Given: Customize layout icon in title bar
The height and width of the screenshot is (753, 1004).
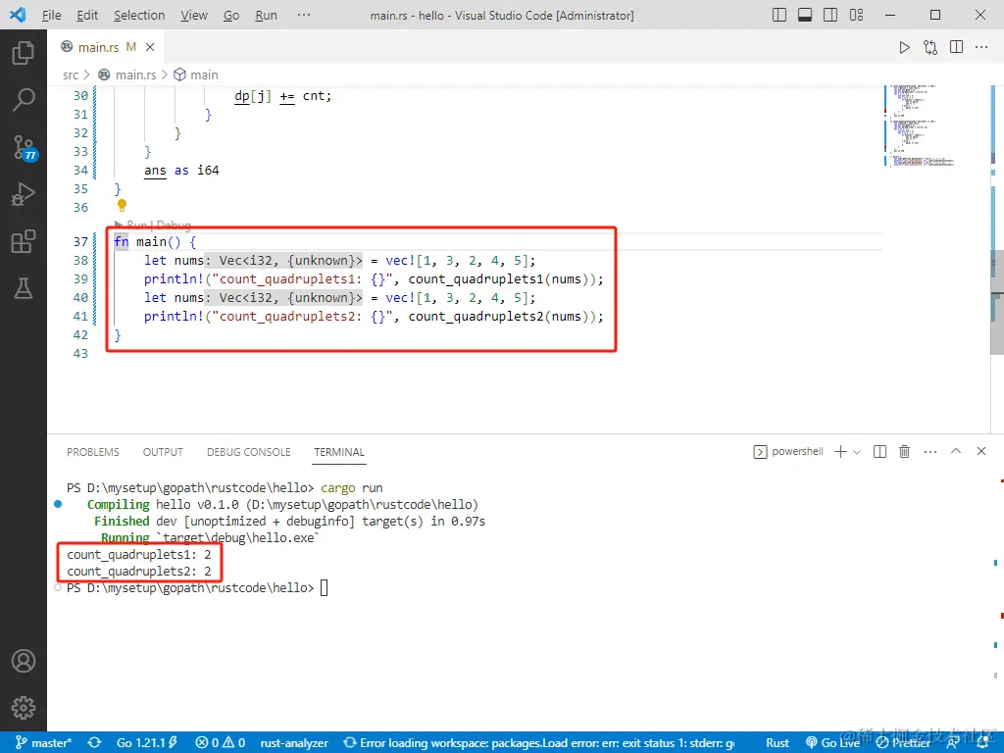Looking at the screenshot, I should [856, 15].
